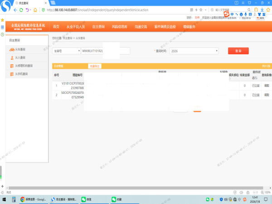Click the red 查询 search button
This screenshot has height=204, width=272.
(x=238, y=51)
